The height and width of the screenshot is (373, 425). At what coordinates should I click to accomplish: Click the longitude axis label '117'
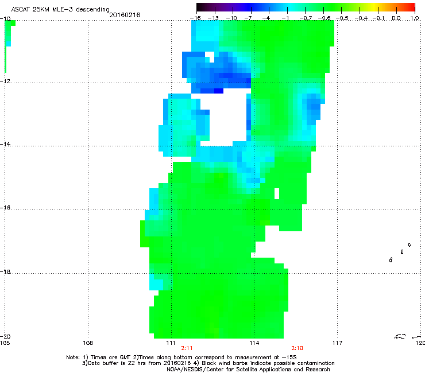(337, 343)
